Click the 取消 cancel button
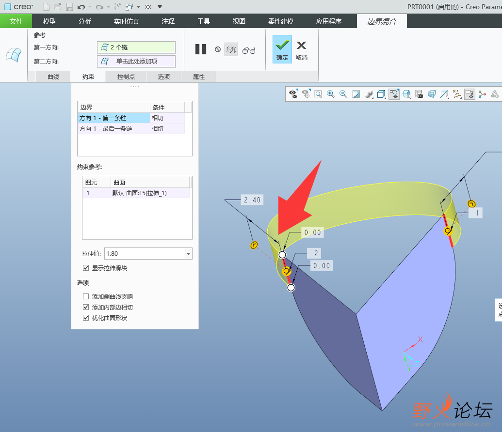Image resolution: width=502 pixels, height=432 pixels. [x=302, y=50]
